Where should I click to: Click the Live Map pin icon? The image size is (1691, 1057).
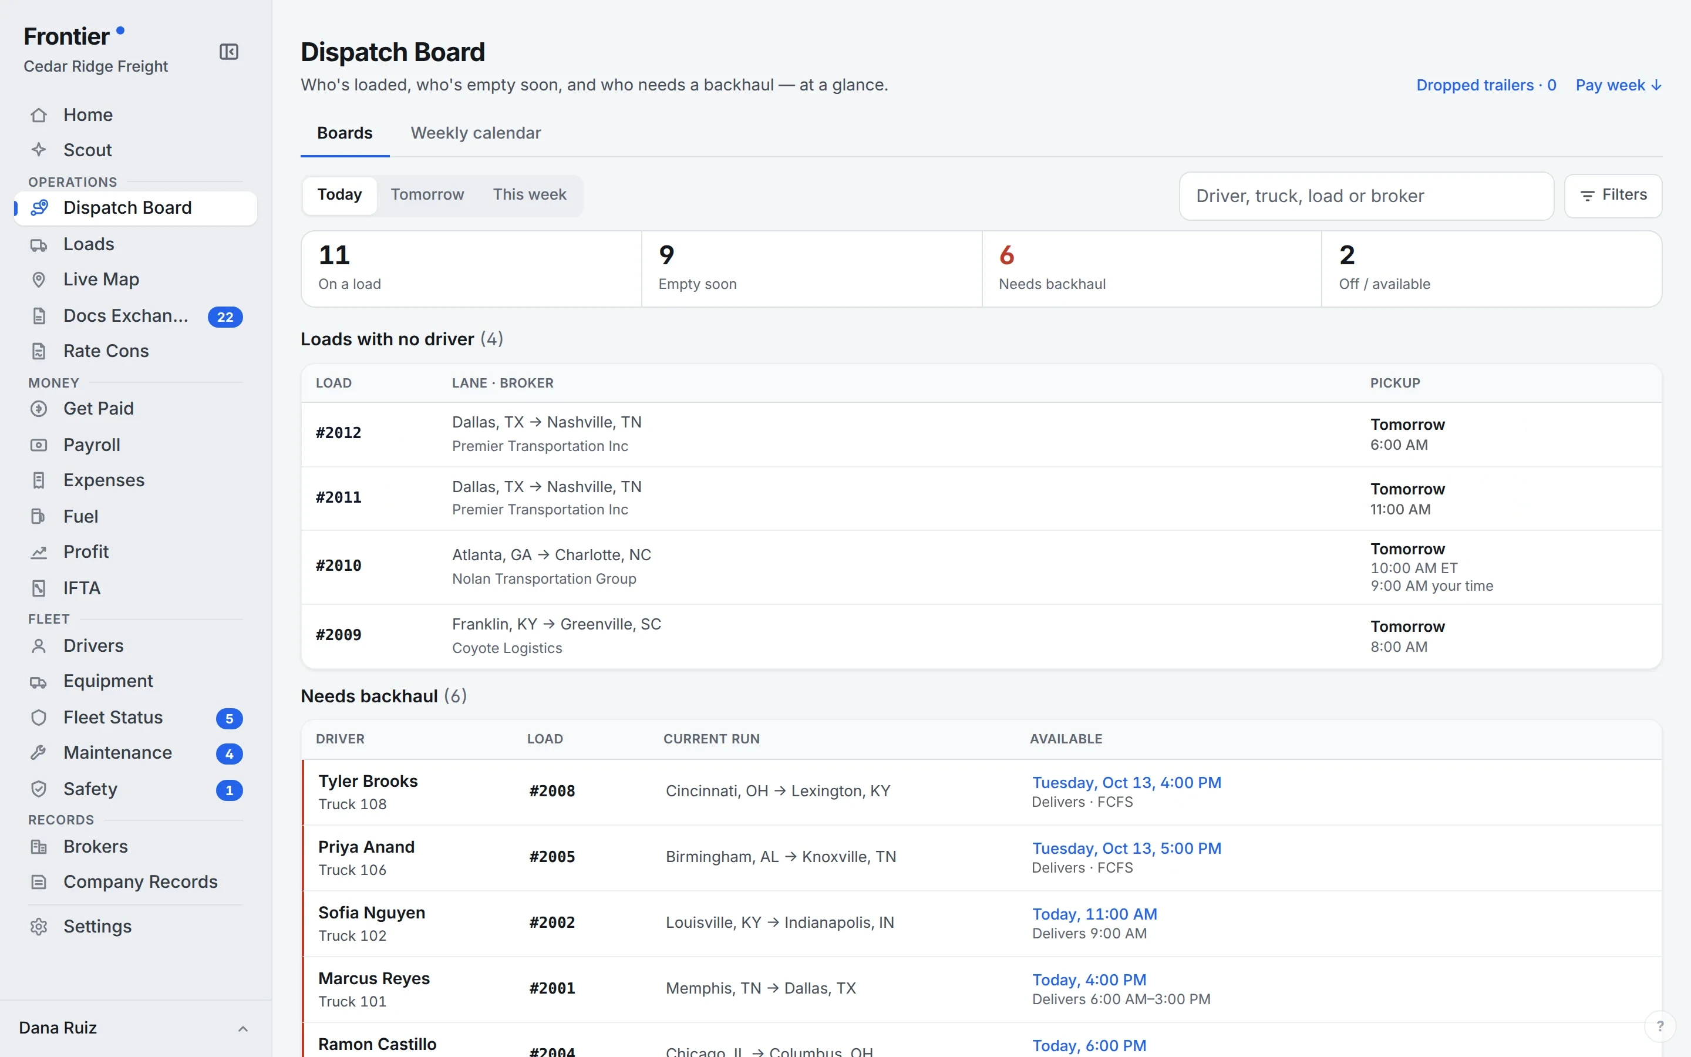(x=39, y=280)
